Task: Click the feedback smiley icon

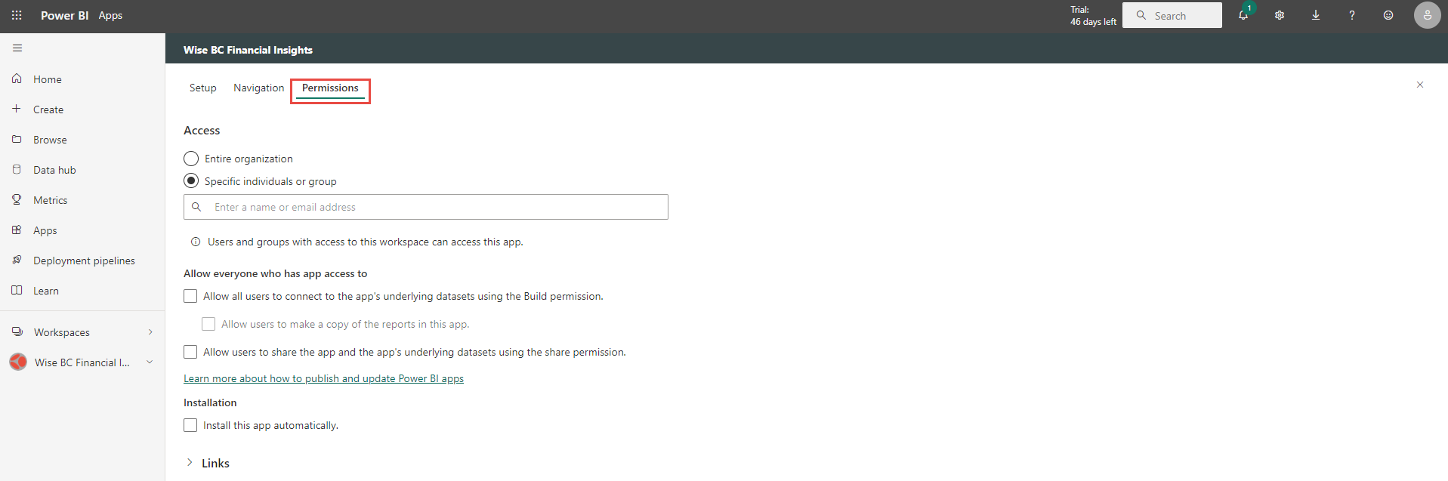Action: coord(1388,15)
